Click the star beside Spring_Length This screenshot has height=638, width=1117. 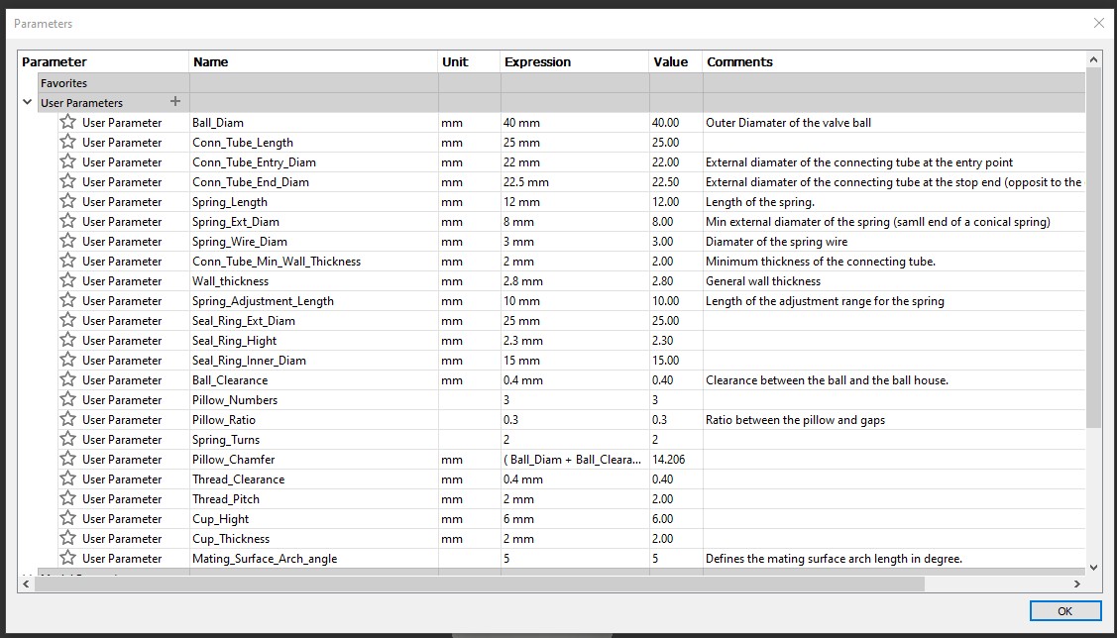[67, 201]
